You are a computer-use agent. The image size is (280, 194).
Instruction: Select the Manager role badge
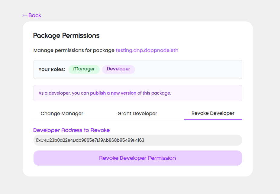[x=84, y=69]
